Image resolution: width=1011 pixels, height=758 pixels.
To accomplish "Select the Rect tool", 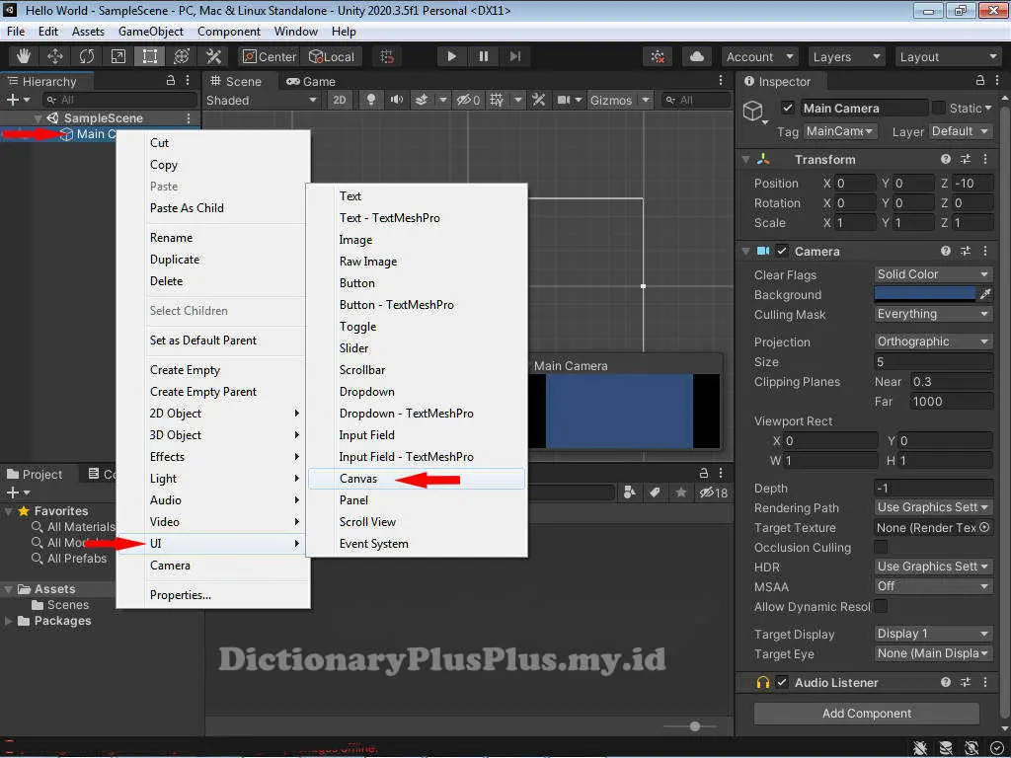I will 150,56.
